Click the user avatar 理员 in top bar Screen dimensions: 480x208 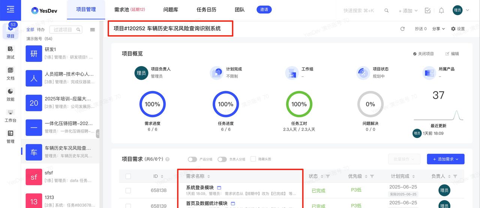point(457,10)
